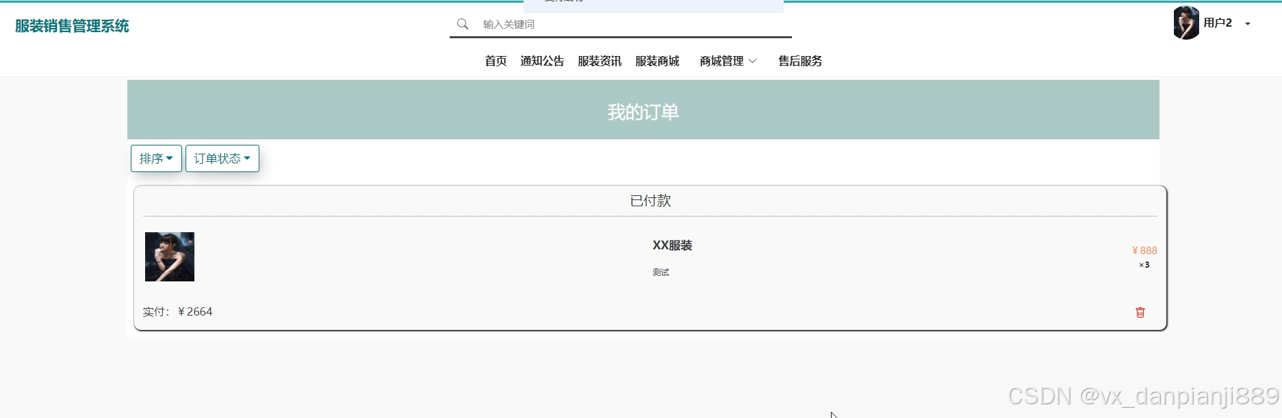The image size is (1282, 418).
Task: Open the user menu caret beside 用户2
Action: (1248, 24)
